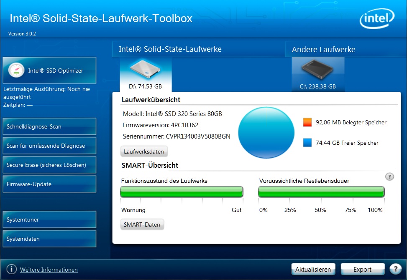Click the Aktualisieren button

pyautogui.click(x=313, y=270)
